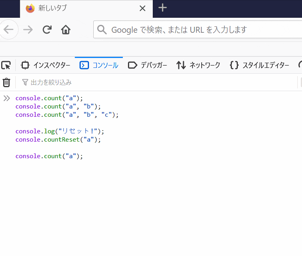Select the 新しいタブ browser tab
The height and width of the screenshot is (256, 302).
[x=86, y=9]
